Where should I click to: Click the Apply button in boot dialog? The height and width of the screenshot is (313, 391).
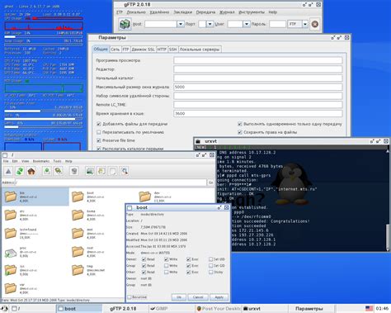219,297
